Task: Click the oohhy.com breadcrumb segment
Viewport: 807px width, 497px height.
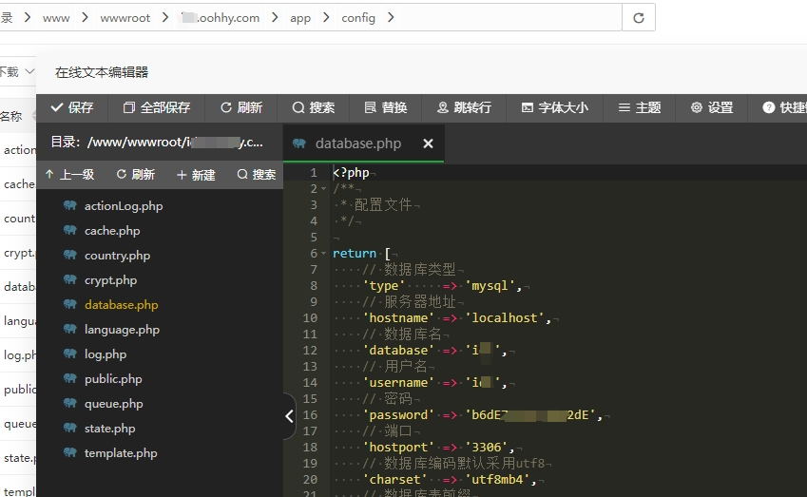Action: pos(221,18)
